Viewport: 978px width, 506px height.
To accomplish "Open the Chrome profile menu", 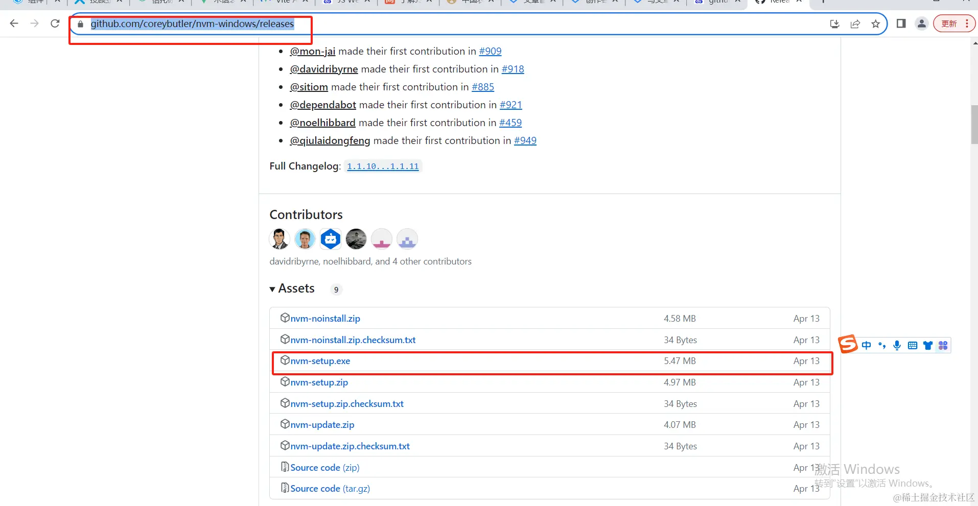I will point(922,23).
